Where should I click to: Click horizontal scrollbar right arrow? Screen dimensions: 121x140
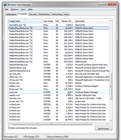click(107, 123)
